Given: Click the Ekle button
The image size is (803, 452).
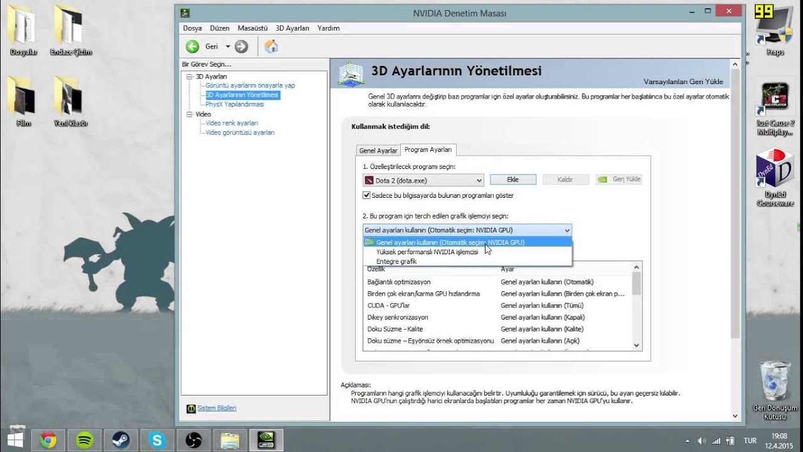Looking at the screenshot, I should 513,180.
